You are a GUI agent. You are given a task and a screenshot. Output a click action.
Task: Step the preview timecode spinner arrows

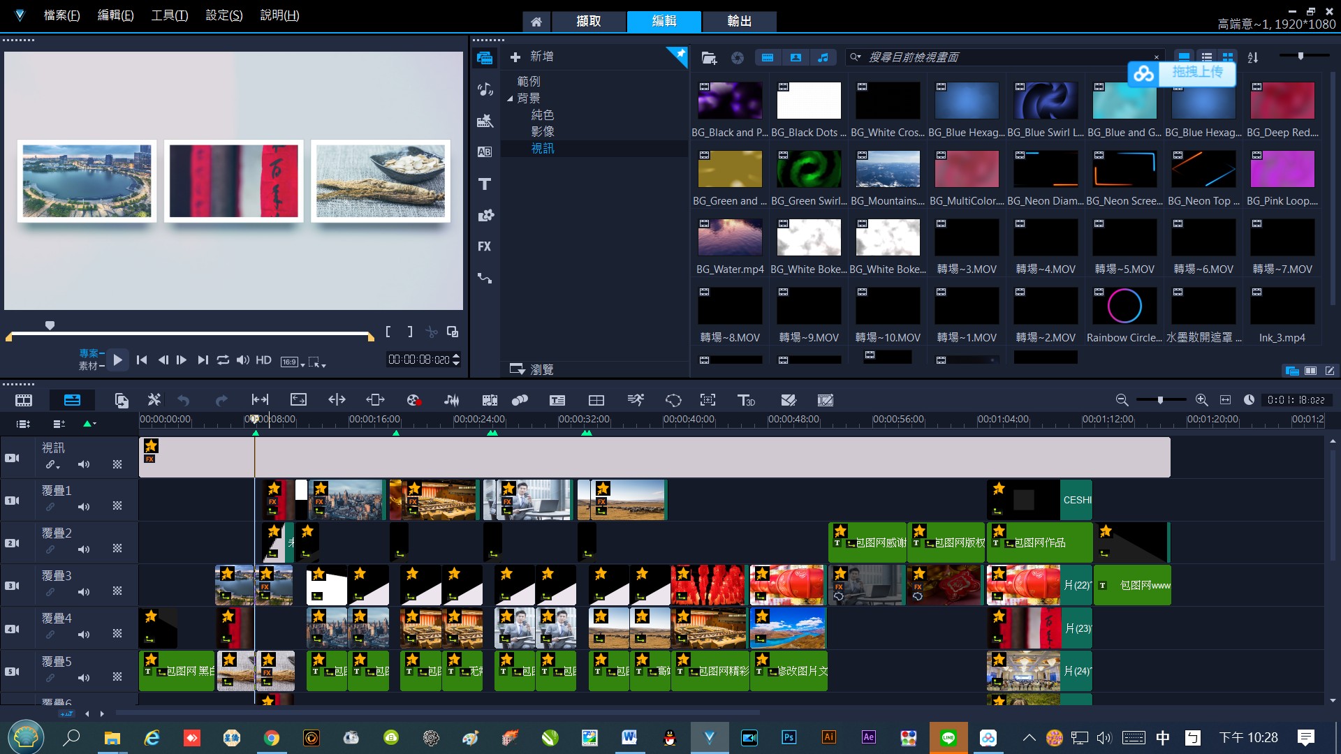pos(456,360)
